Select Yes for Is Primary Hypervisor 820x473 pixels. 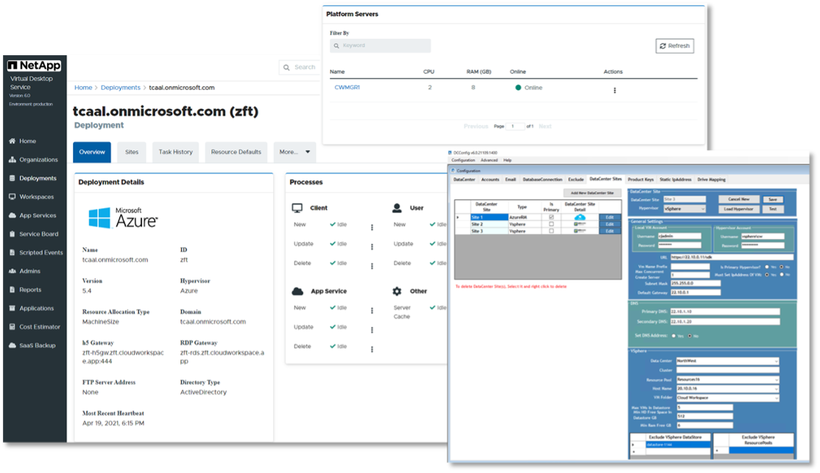[x=767, y=266]
